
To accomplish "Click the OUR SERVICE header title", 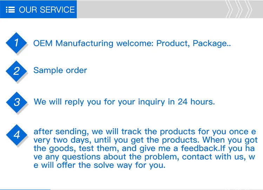I will [x=47, y=9].
